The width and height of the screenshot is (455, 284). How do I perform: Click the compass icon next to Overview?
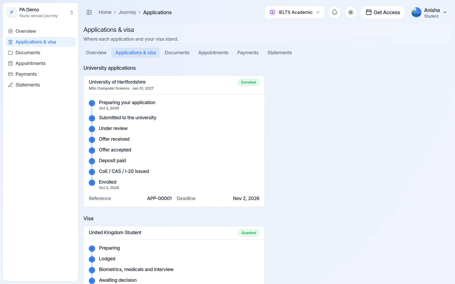pos(11,31)
